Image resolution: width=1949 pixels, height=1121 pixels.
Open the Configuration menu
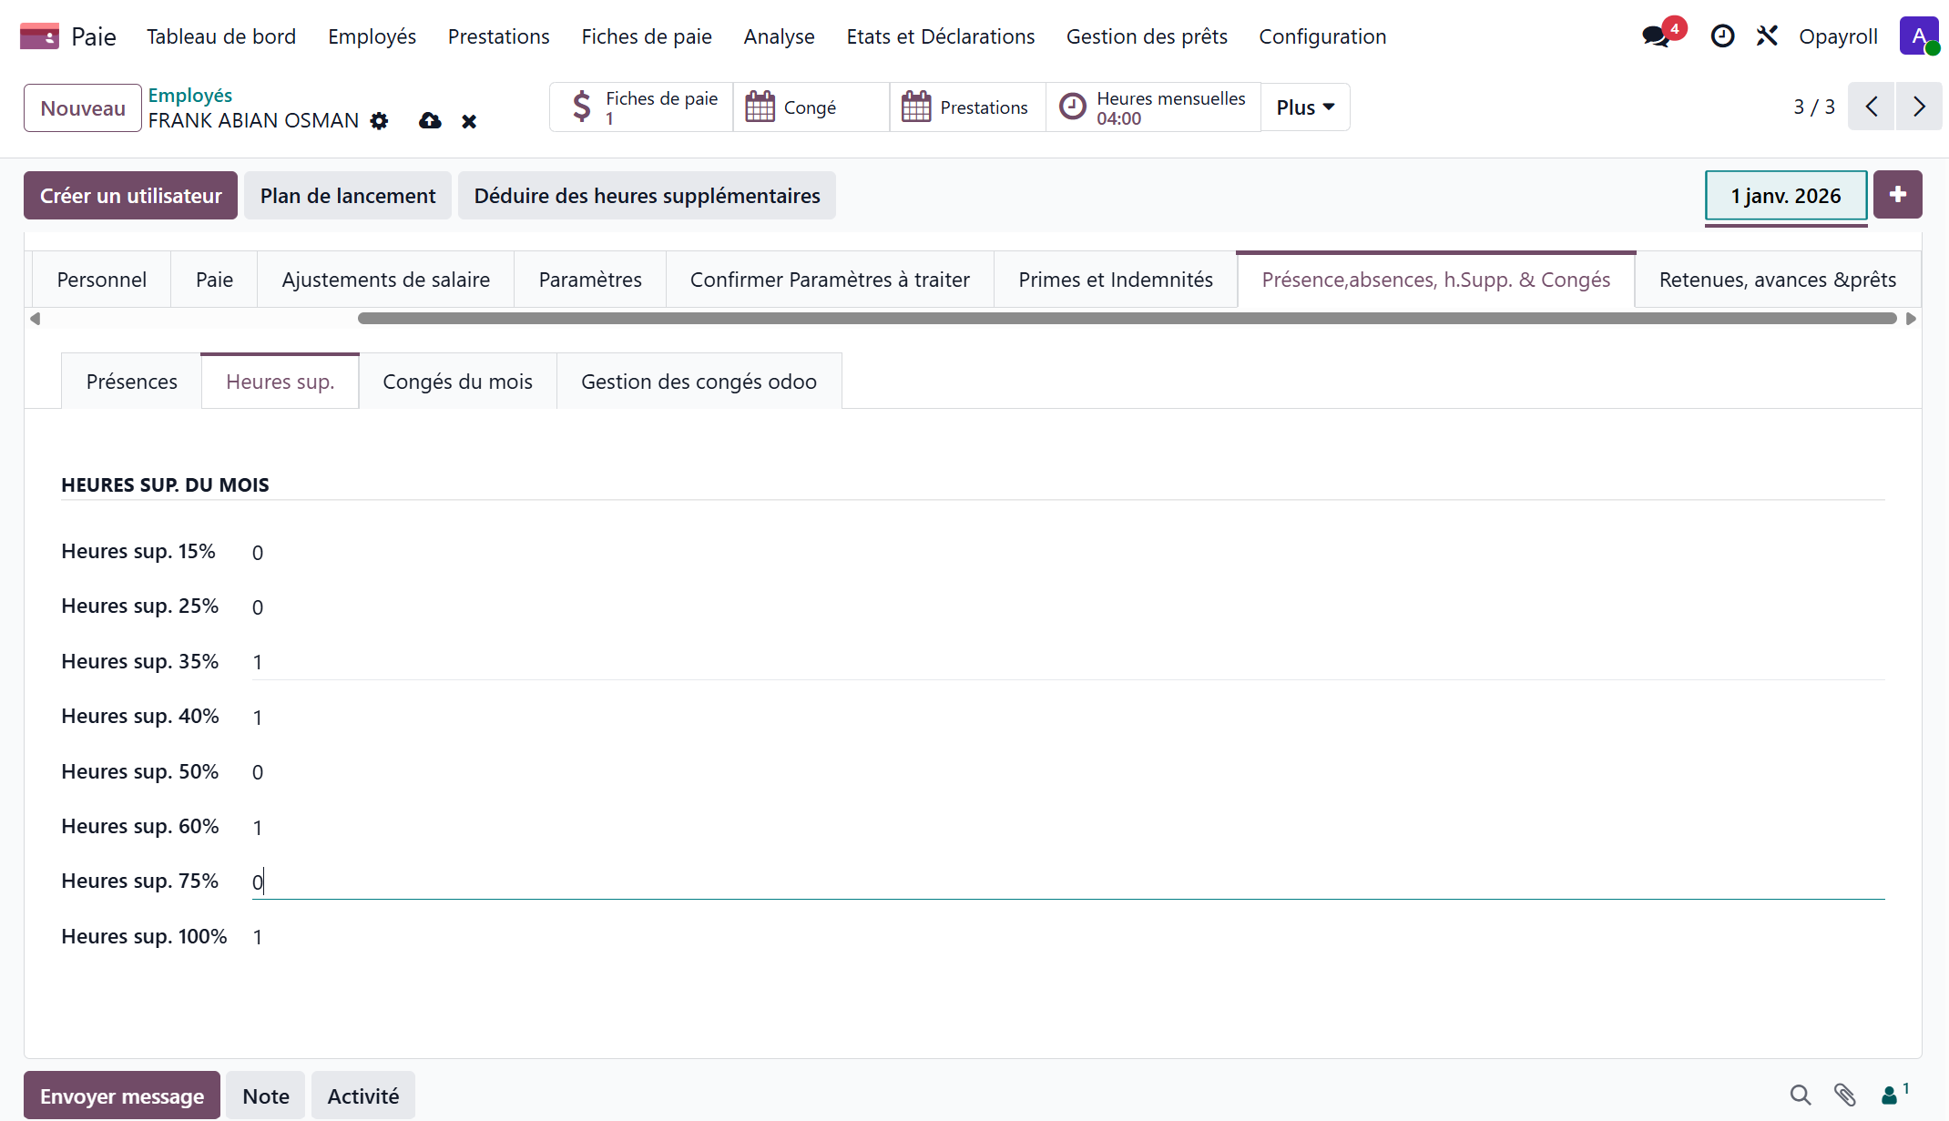[1321, 36]
